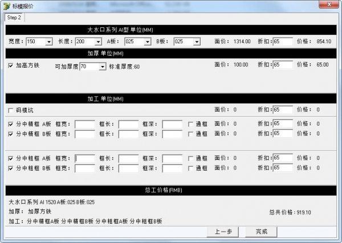The image size is (342, 243).
Task: Click 框宽 field of 分中精框 B板
Action: (x=85, y=134)
